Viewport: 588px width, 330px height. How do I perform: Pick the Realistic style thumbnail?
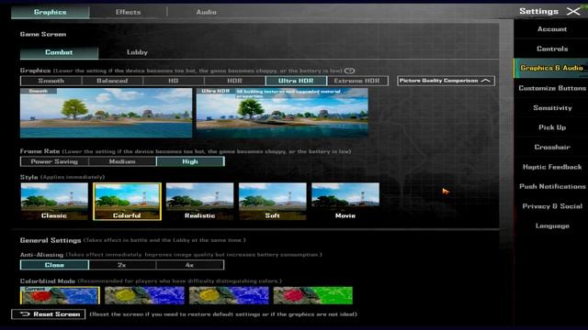click(x=199, y=202)
